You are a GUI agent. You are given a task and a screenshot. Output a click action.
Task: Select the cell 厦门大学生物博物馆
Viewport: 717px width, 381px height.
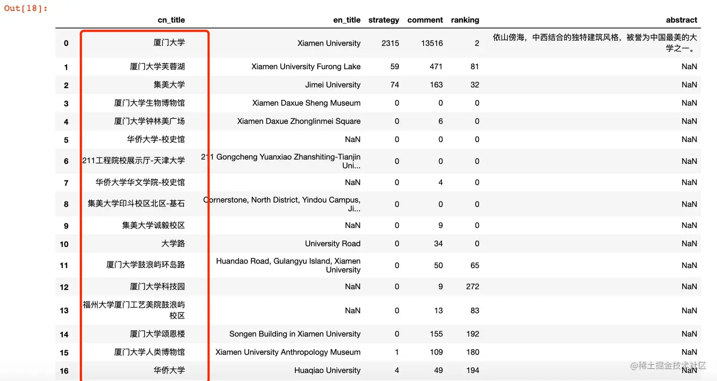149,102
